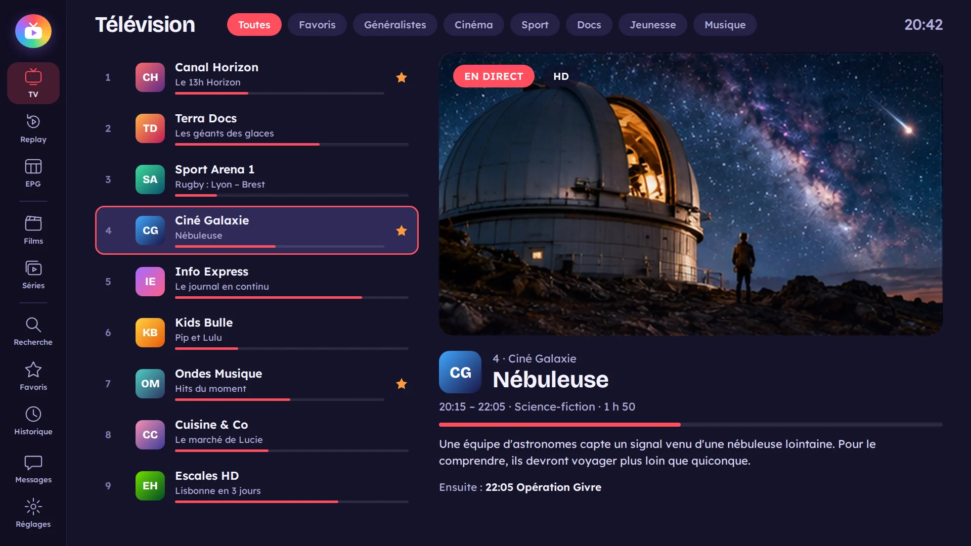Viewport: 971px width, 546px height.
Task: Click program Les géants des glaces
Action: 225,133
